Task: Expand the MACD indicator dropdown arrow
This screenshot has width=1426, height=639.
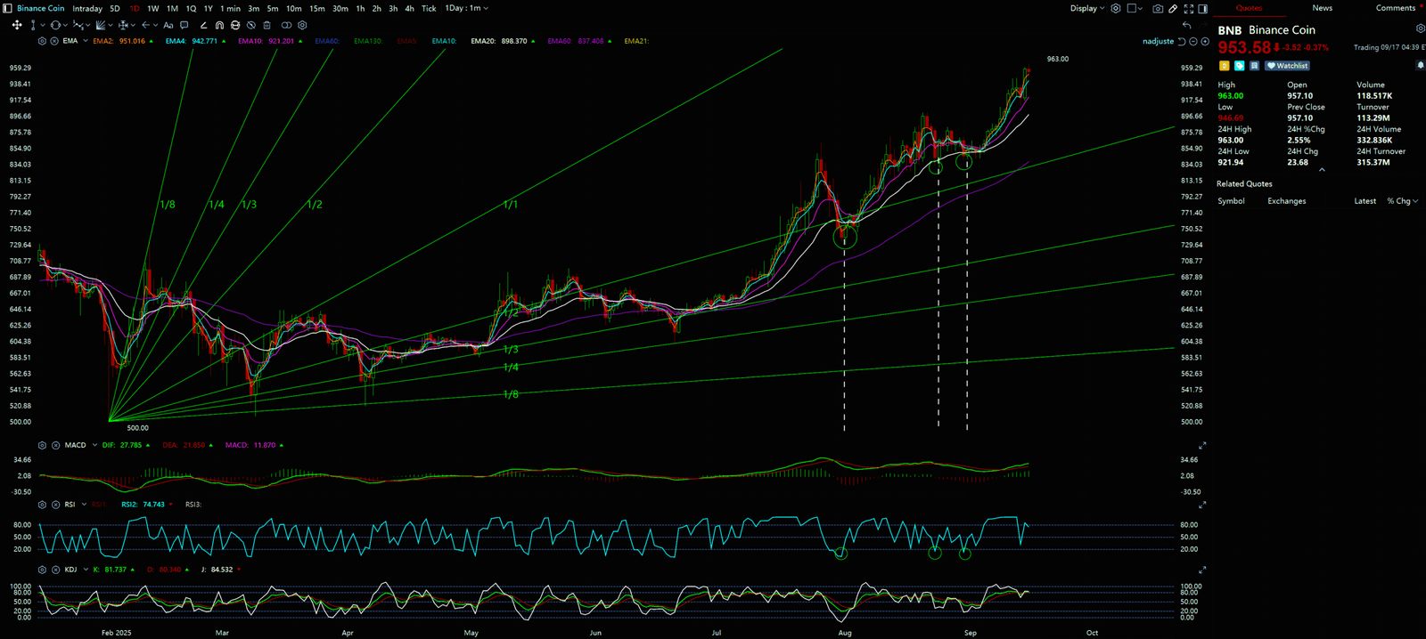Action: point(94,445)
